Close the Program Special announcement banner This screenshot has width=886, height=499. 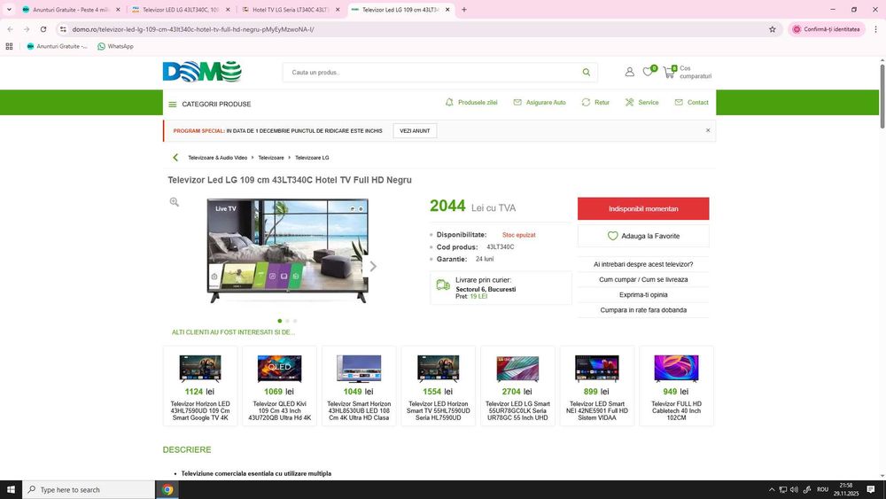[x=707, y=130]
